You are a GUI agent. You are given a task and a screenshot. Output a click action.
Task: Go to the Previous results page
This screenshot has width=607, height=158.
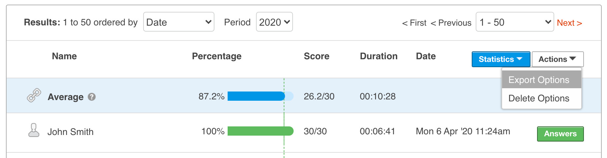click(x=451, y=23)
